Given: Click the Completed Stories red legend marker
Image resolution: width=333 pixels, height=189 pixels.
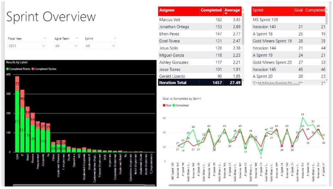Looking at the screenshot, I should click(33, 69).
